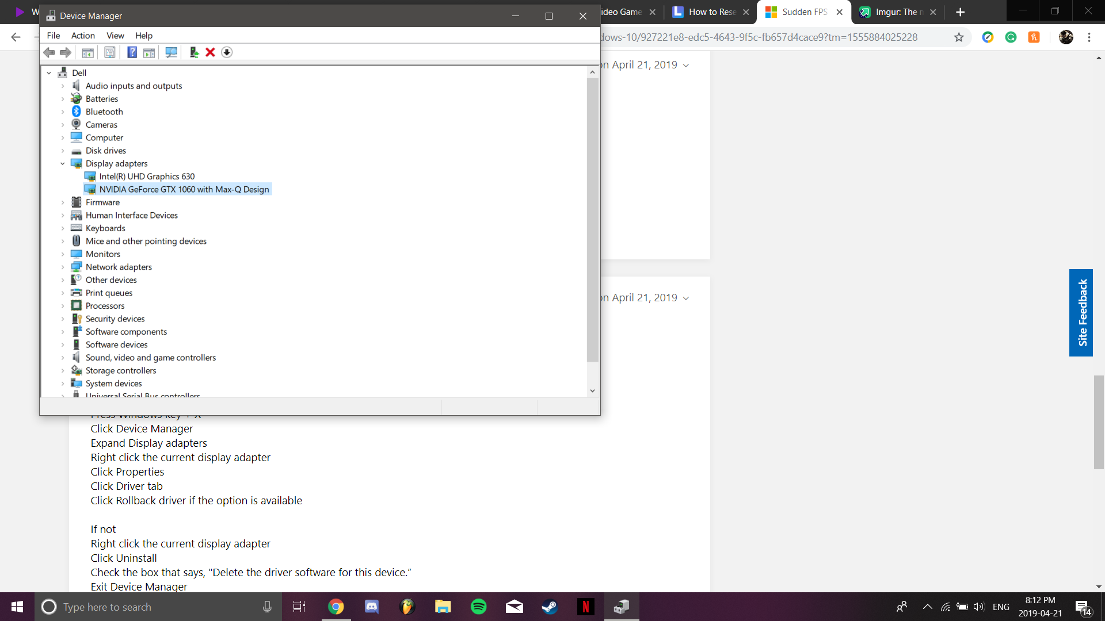1105x621 pixels.
Task: Click the Update device driver icon
Action: [x=194, y=52]
